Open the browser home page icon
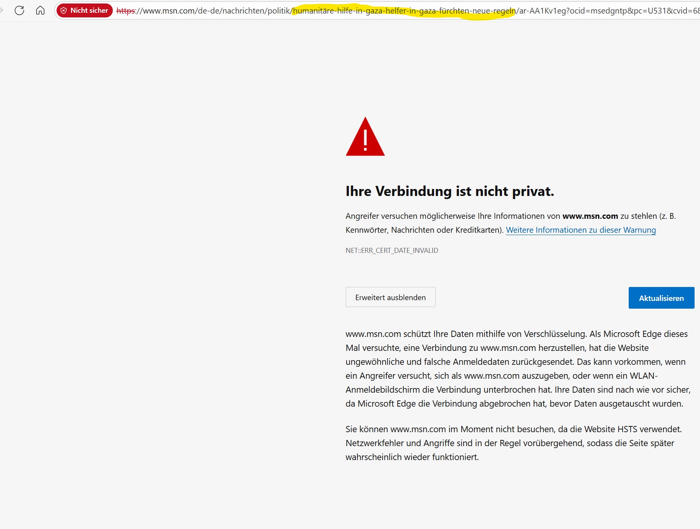This screenshot has width=700, height=529. [x=40, y=10]
